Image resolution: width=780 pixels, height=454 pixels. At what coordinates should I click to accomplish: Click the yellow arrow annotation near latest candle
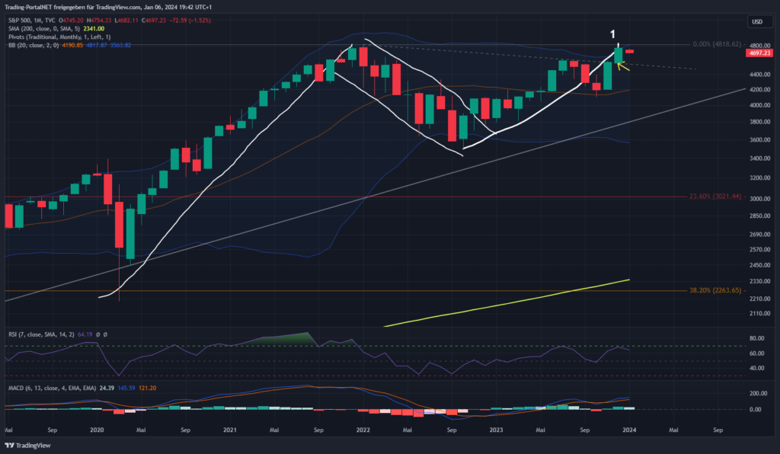[622, 67]
